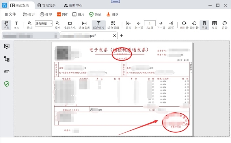Screen dimensions: 231x143
Task: Open the 帮助中心 tab
Action: tap(73, 5)
